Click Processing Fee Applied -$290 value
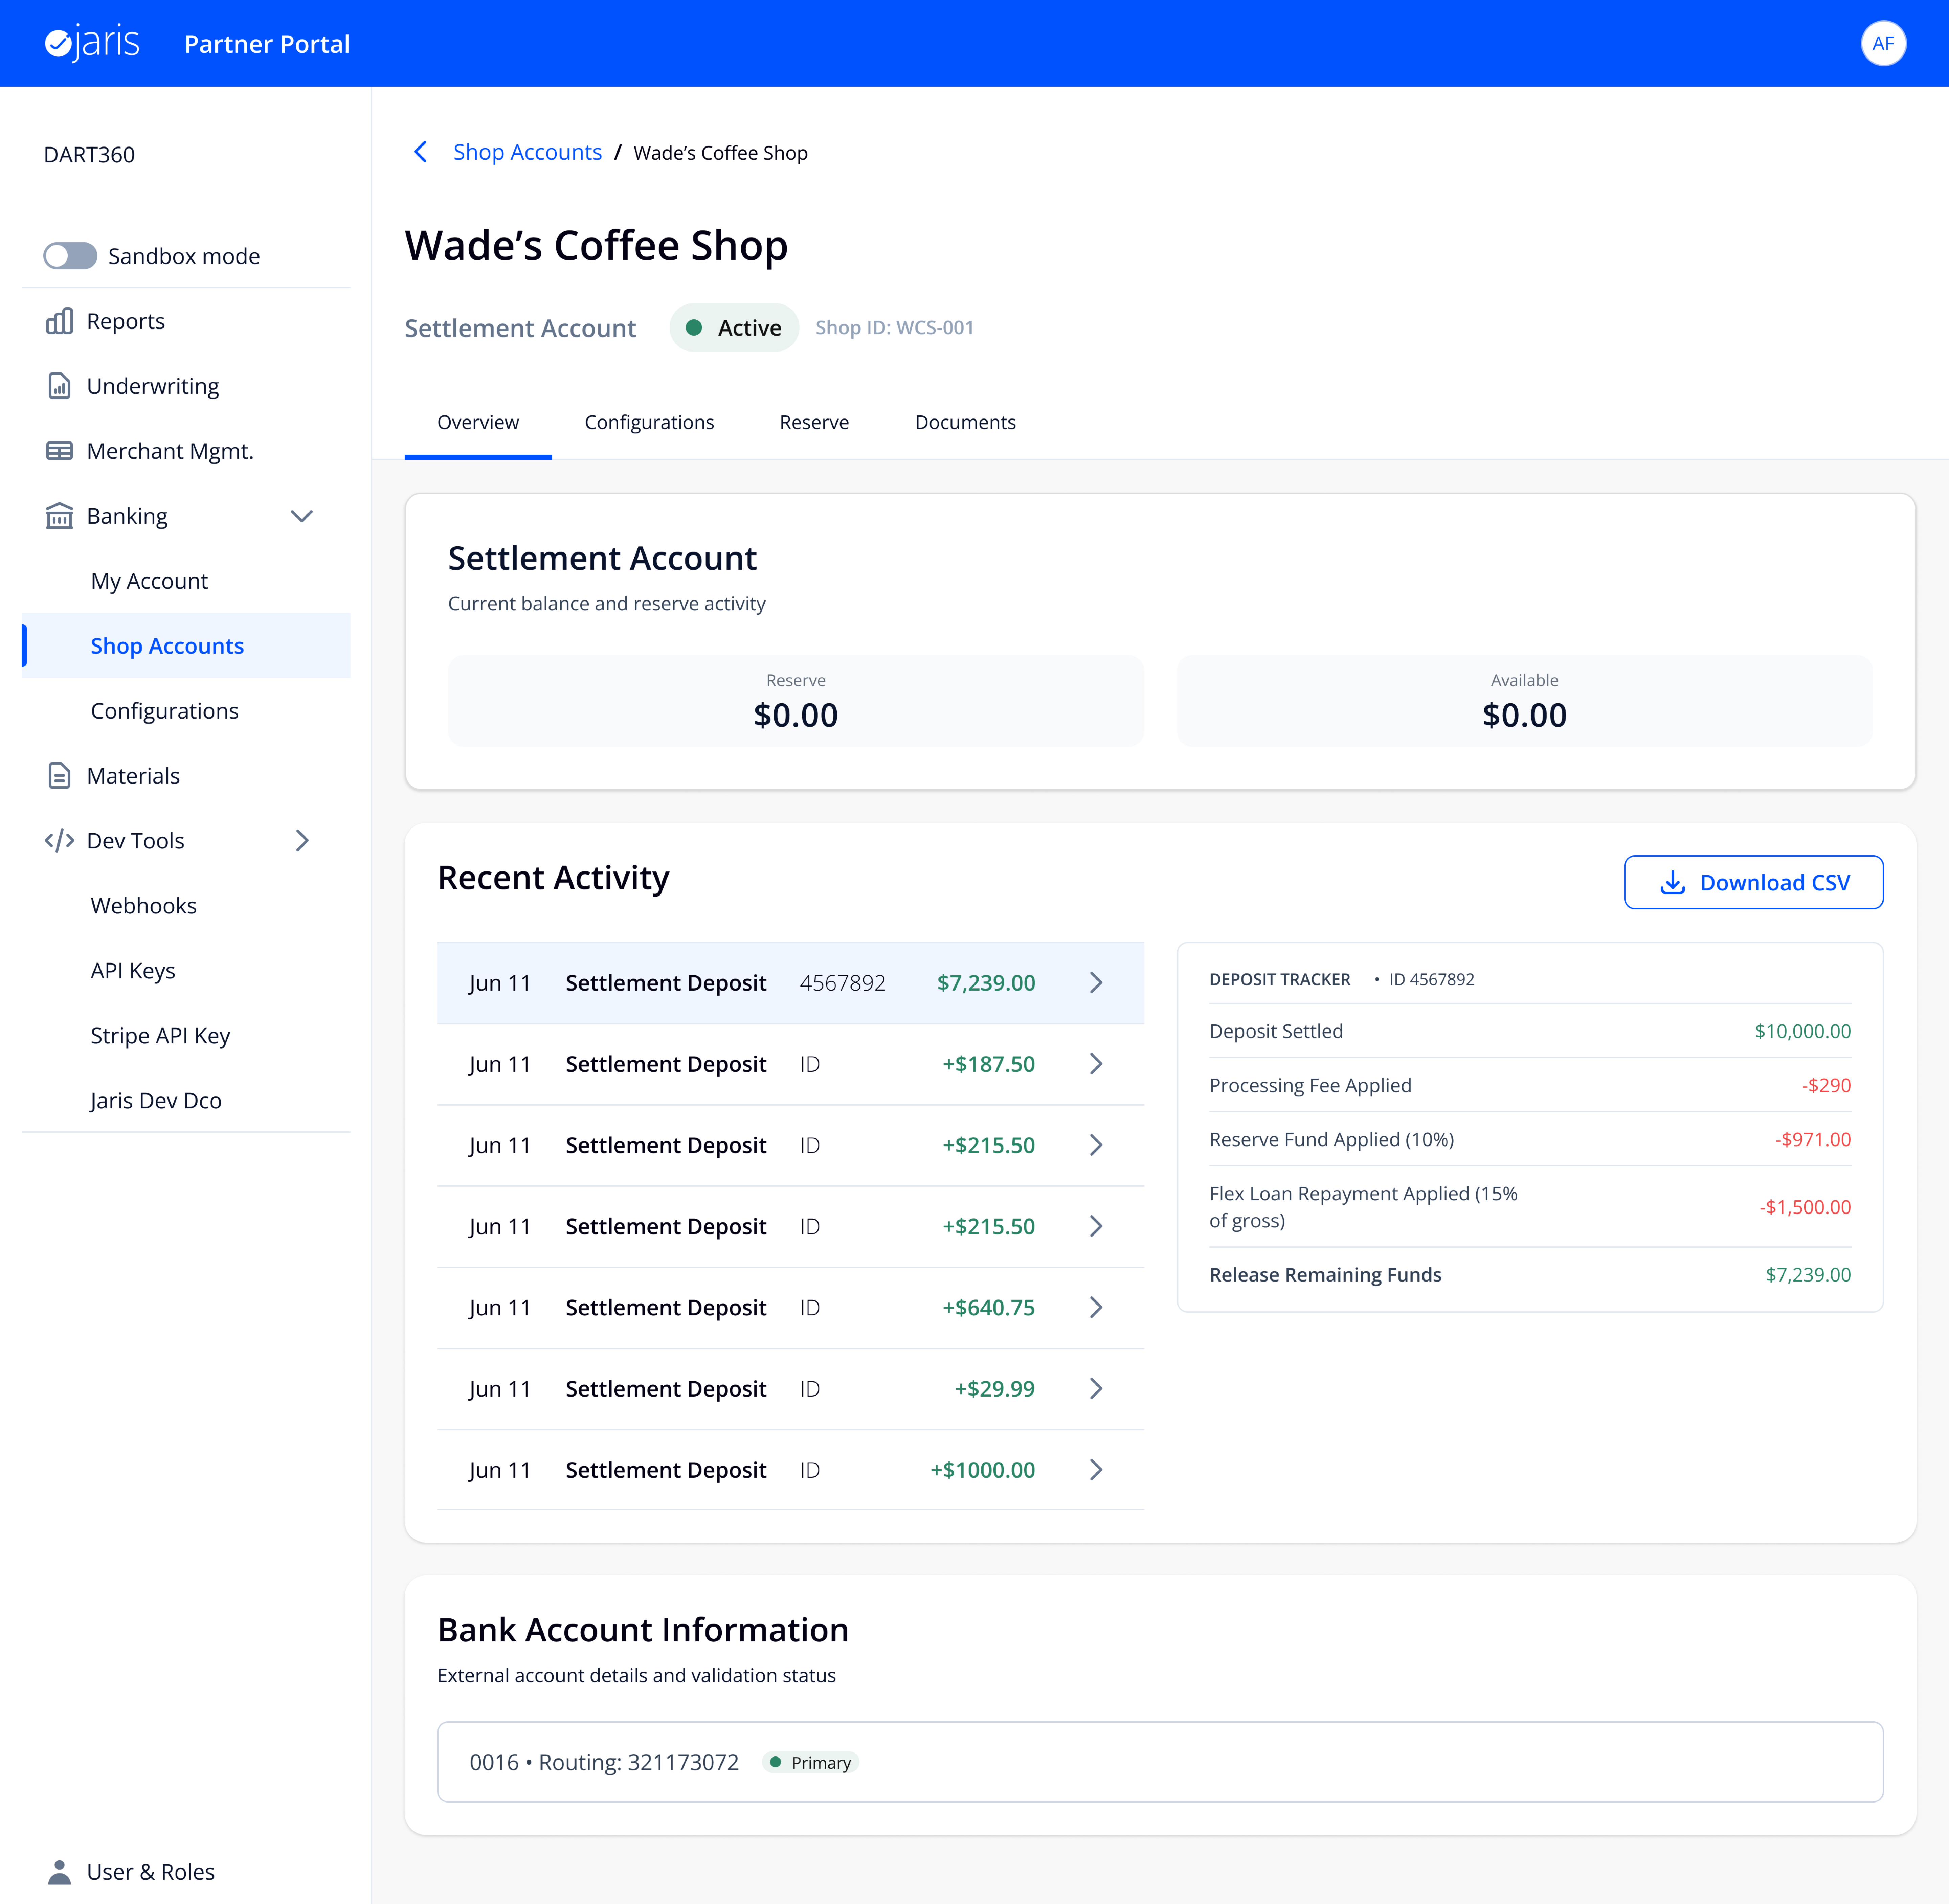This screenshot has width=1949, height=1904. 1826,1085
